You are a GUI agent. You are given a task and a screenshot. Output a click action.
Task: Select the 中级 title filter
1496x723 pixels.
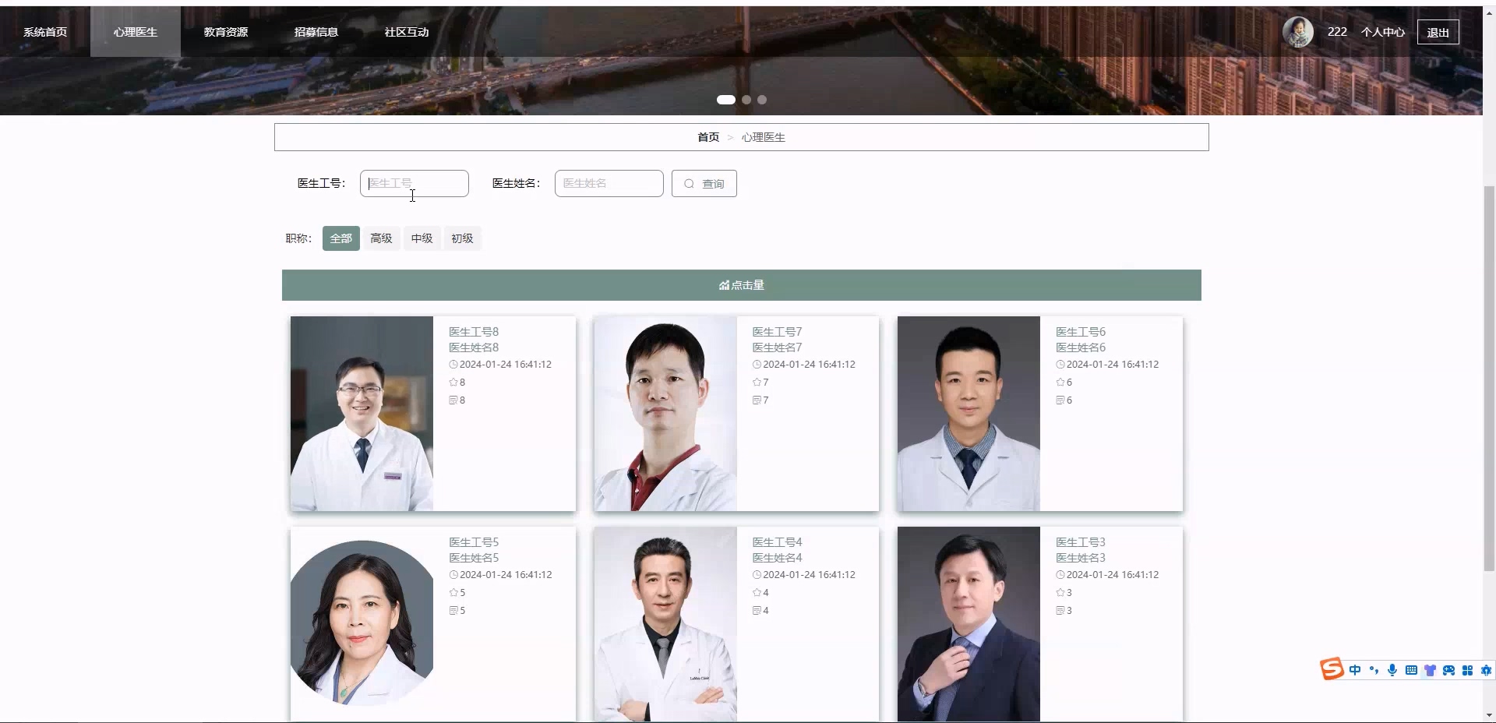(422, 238)
